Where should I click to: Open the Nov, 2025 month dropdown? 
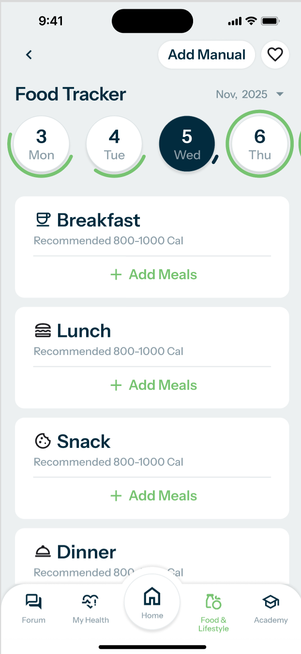[x=249, y=94]
